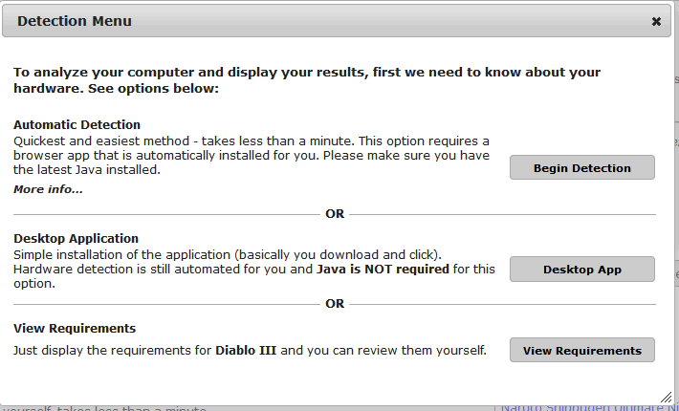Click bold "Java is NOT required" text
This screenshot has height=411, width=679.
point(383,270)
